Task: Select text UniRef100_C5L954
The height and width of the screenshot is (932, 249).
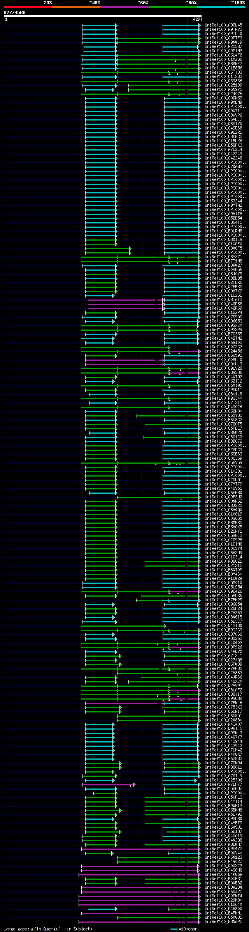Action: tap(223, 587)
